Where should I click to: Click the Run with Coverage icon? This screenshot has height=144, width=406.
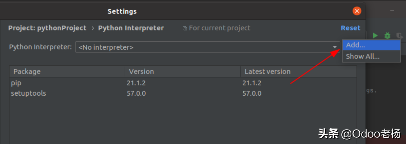(x=400, y=36)
